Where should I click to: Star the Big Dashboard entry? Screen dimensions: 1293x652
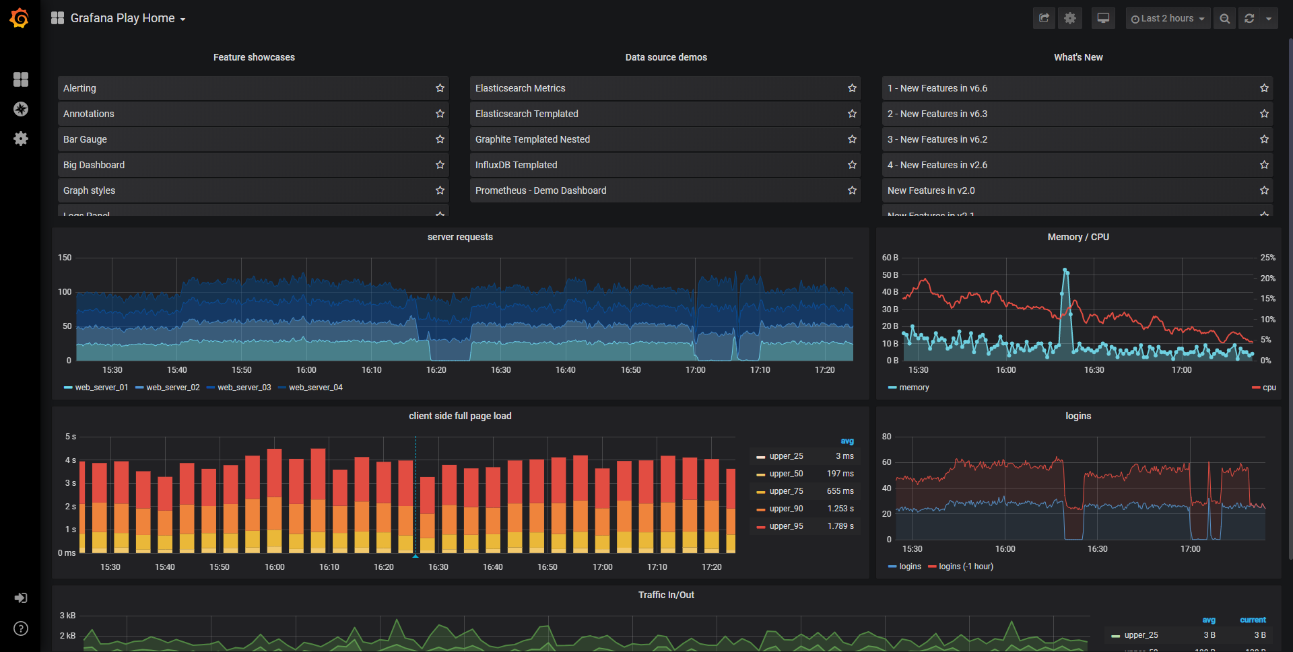(440, 165)
